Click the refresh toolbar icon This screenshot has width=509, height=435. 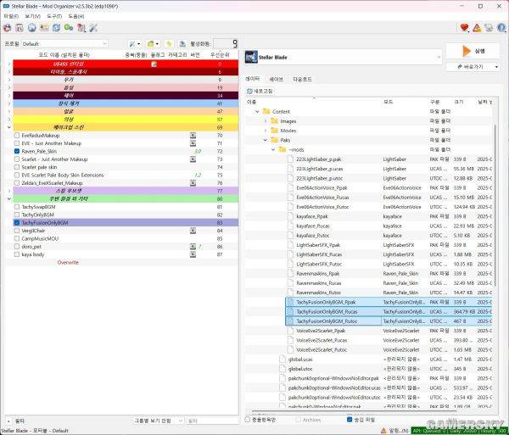point(56,28)
